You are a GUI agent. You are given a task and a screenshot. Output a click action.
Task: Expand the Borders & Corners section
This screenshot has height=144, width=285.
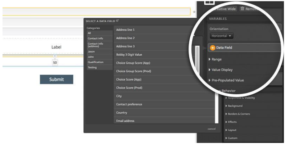point(238,114)
